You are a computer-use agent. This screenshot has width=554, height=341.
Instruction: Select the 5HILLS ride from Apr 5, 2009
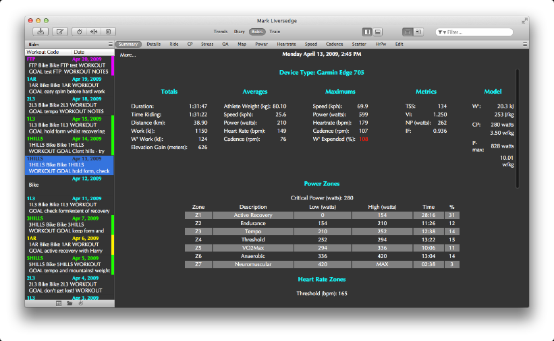click(x=69, y=265)
